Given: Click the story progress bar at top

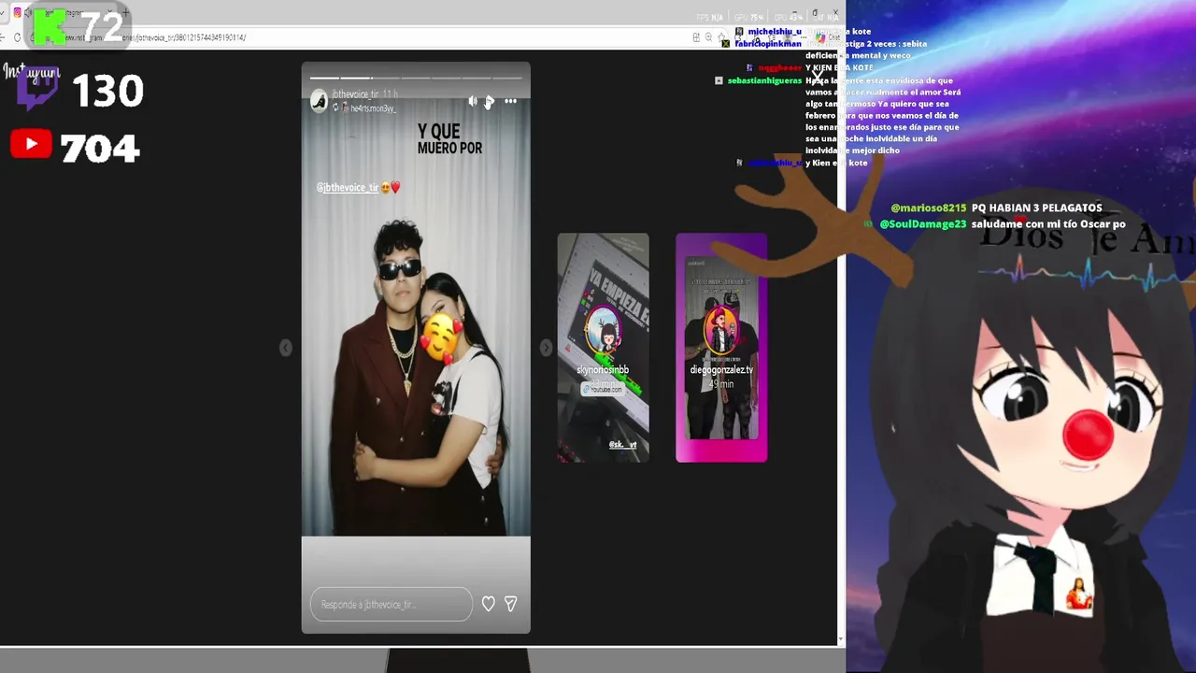Looking at the screenshot, I should 416,78.
